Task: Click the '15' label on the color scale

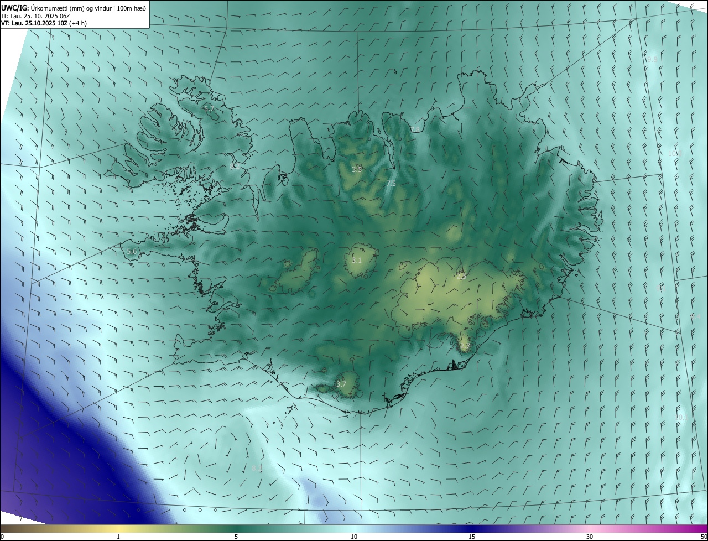Action: tap(472, 537)
